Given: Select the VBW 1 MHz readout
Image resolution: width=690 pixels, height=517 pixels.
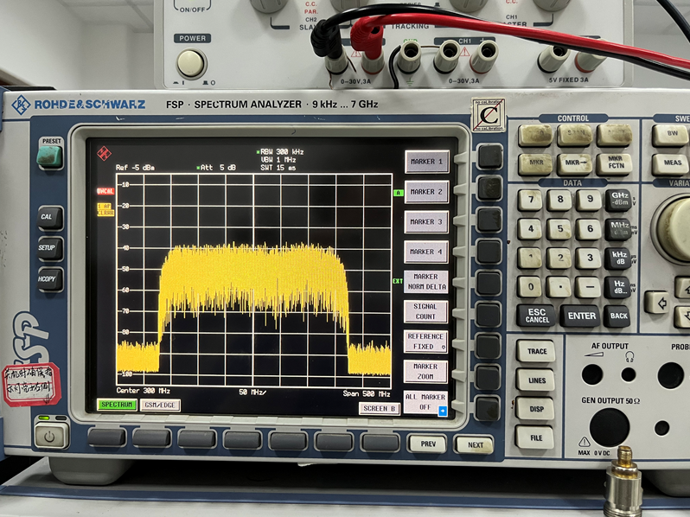Looking at the screenshot, I should pos(278,160).
